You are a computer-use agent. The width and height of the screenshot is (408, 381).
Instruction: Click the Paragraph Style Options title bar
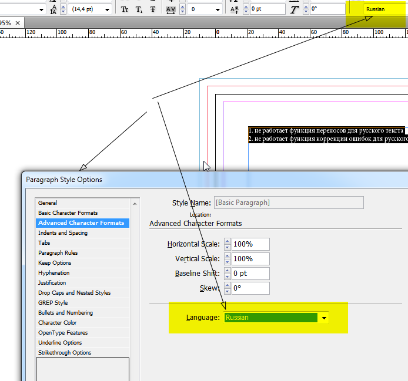point(216,180)
